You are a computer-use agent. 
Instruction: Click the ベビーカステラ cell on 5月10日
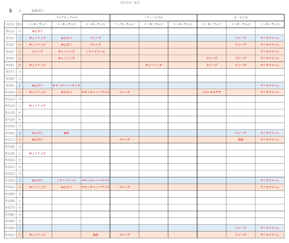pyautogui.click(x=211, y=92)
